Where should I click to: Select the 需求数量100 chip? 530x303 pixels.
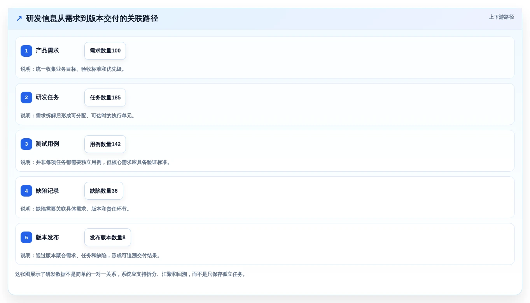(x=105, y=51)
